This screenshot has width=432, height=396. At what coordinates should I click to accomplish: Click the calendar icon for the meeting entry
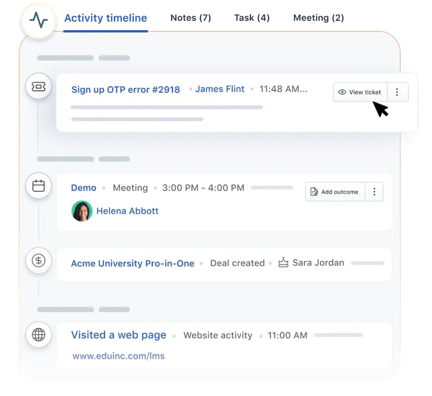pyautogui.click(x=39, y=186)
